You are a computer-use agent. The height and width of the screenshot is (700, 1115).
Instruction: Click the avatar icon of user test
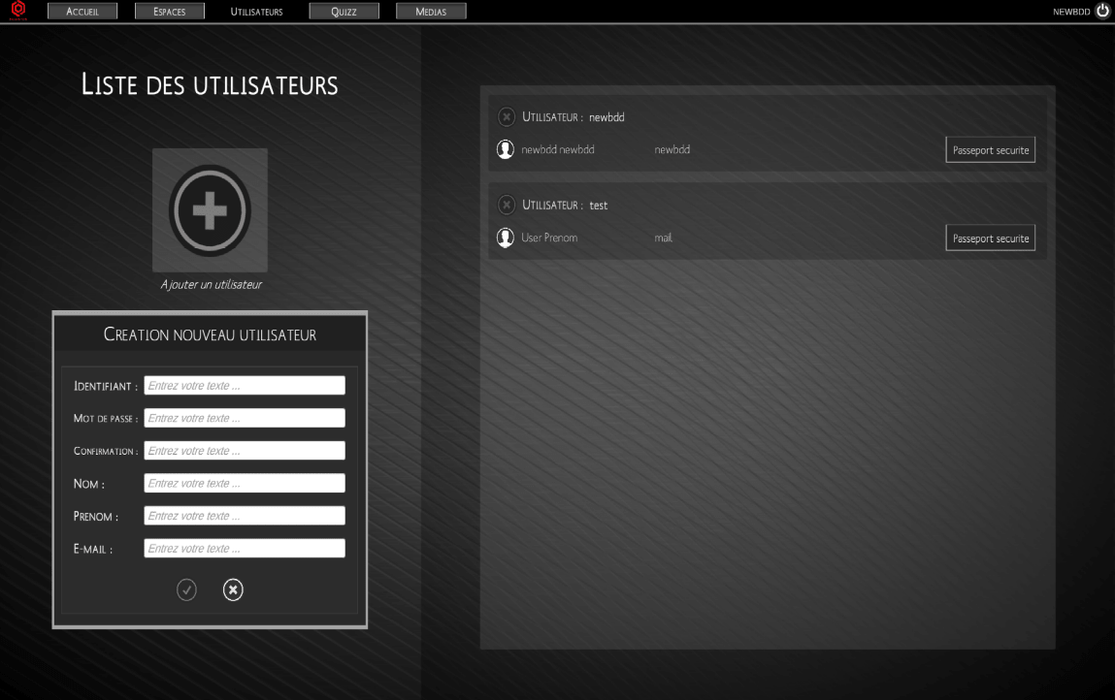505,237
